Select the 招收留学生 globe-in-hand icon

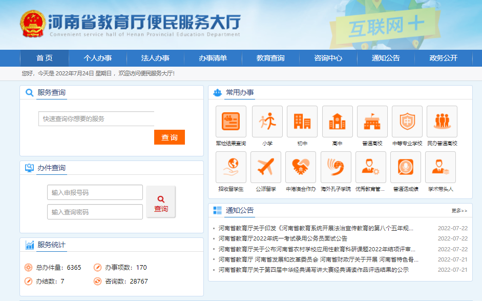tap(230, 167)
